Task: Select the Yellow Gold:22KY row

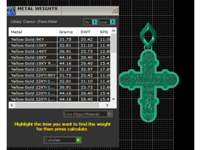Action: coord(60,69)
